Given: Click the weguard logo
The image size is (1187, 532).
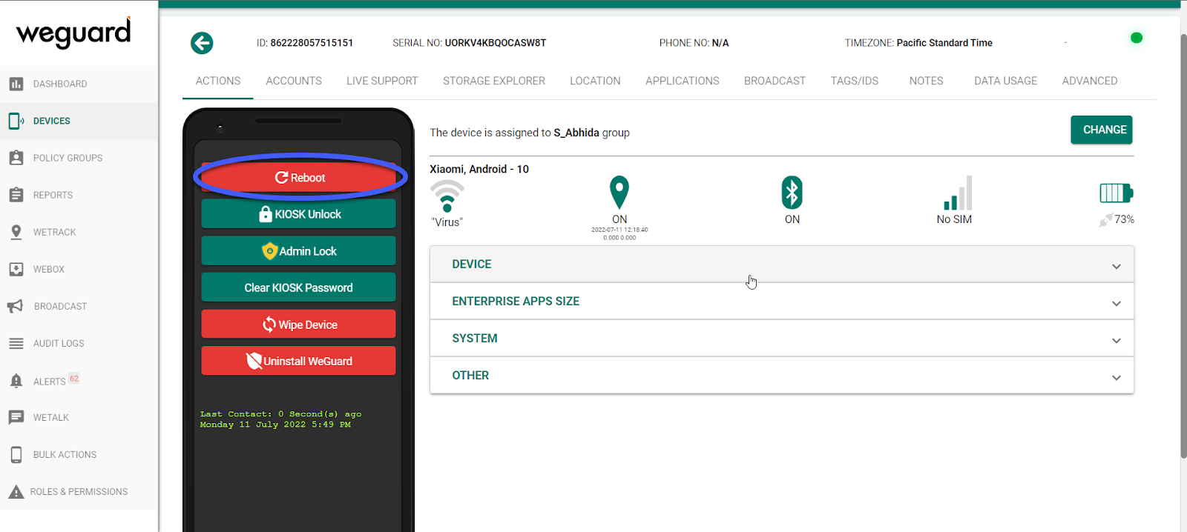Looking at the screenshot, I should pos(73,33).
